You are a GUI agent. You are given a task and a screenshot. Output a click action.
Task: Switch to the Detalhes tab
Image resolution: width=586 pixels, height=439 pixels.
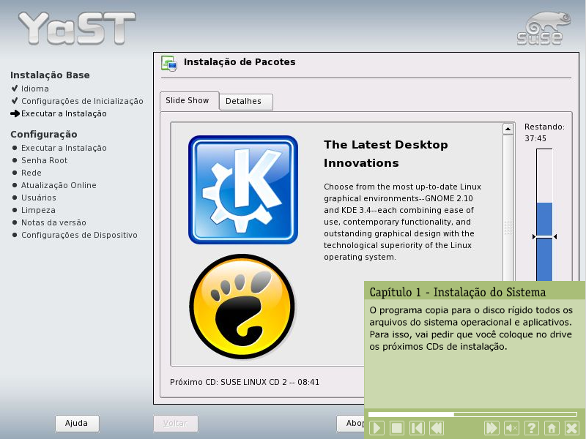(x=244, y=102)
